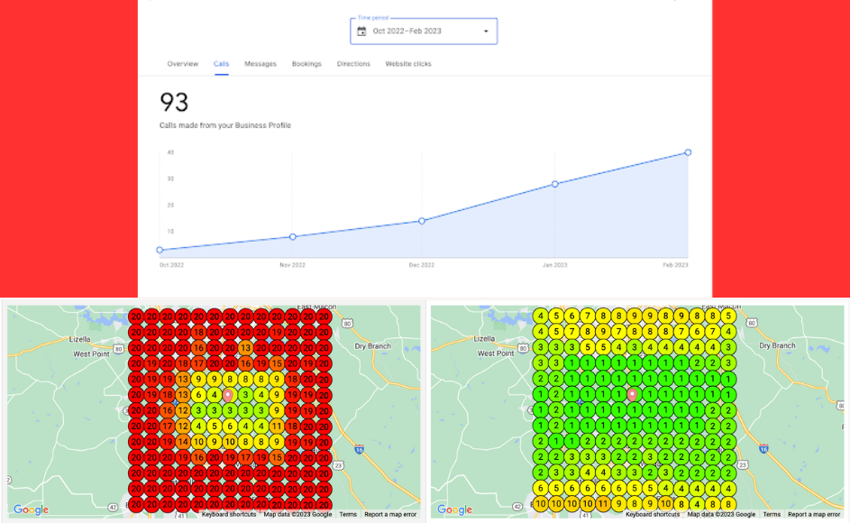The height and width of the screenshot is (523, 850).
Task: Click the location pin on the left map
Action: (x=229, y=394)
